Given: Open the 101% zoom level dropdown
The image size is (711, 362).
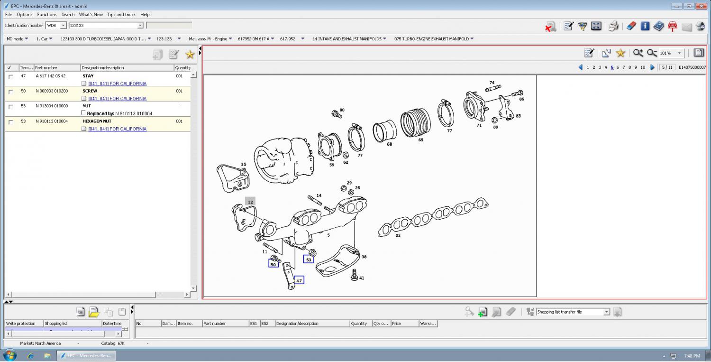Looking at the screenshot, I should point(679,54).
